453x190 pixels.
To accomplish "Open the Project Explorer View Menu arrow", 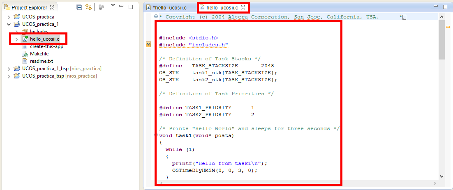I will (113, 6).
